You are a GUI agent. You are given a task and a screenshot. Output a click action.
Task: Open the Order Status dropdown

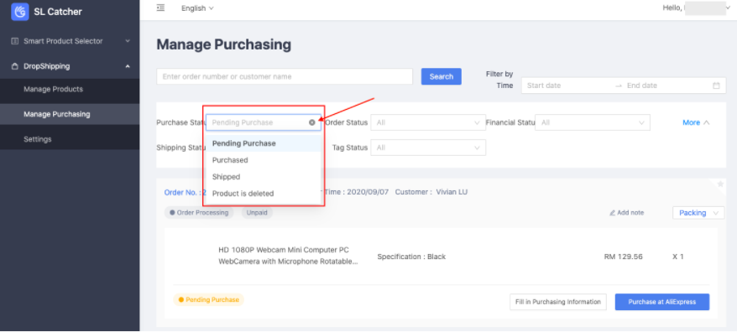[x=428, y=122]
